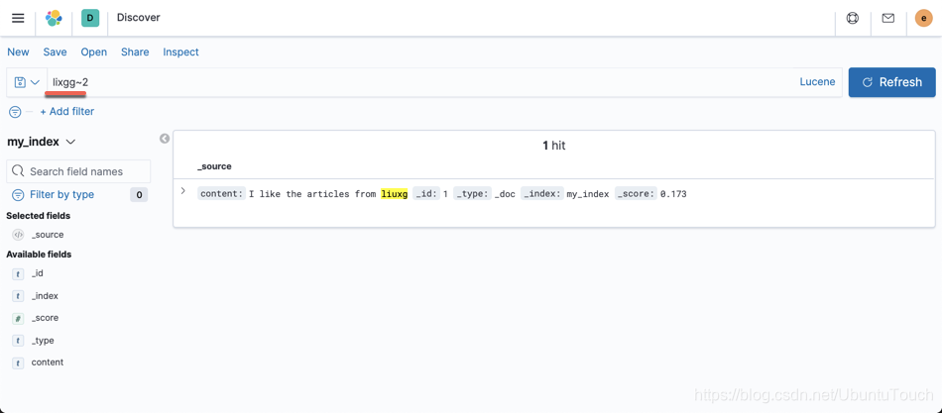
Task: Expand the document row details chevron
Action: [183, 191]
